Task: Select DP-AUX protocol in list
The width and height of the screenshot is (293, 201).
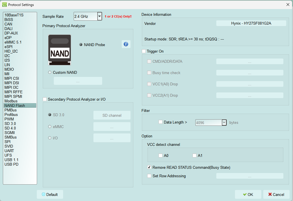Action: pos(20,33)
